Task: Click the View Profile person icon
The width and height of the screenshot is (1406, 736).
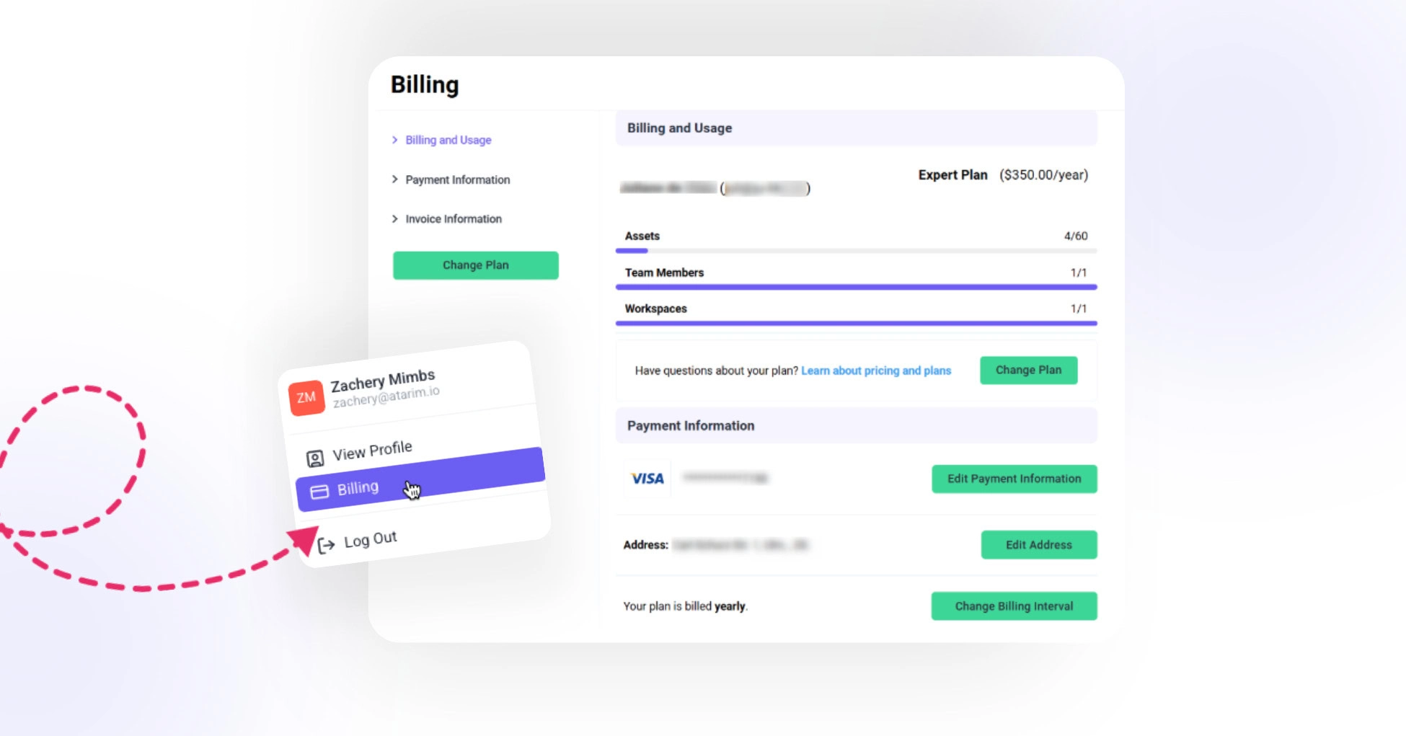Action: 315,458
